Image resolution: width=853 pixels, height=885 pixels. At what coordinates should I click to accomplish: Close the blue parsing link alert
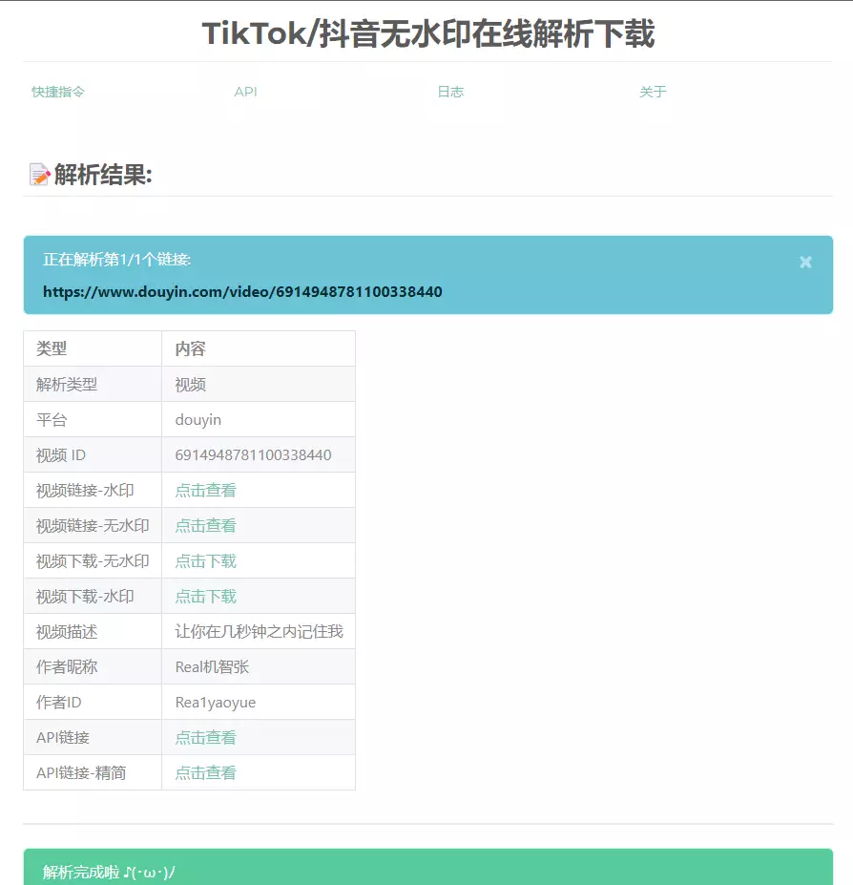(805, 262)
